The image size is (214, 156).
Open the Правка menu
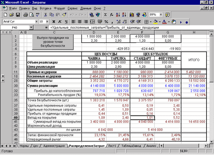(x=24, y=9)
